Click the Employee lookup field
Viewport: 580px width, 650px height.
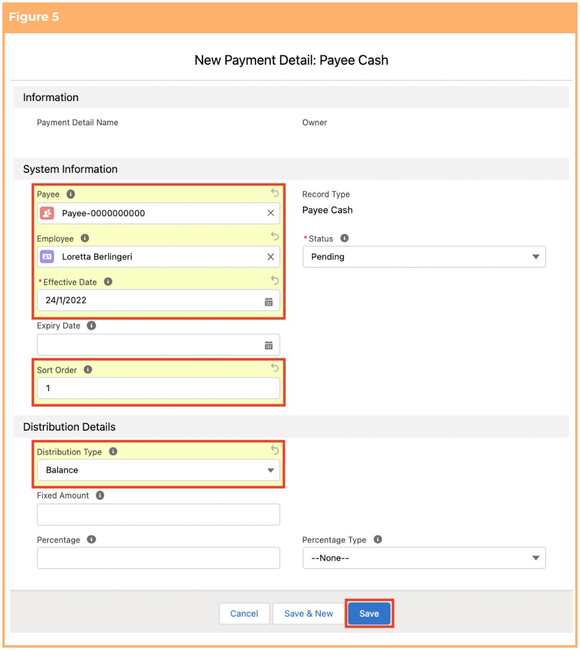(158, 257)
